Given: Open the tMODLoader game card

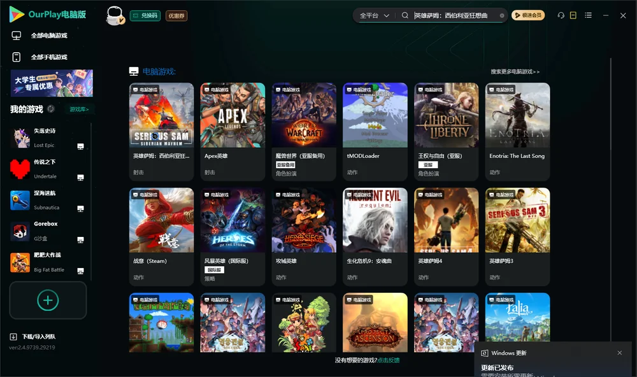Looking at the screenshot, I should pyautogui.click(x=375, y=132).
